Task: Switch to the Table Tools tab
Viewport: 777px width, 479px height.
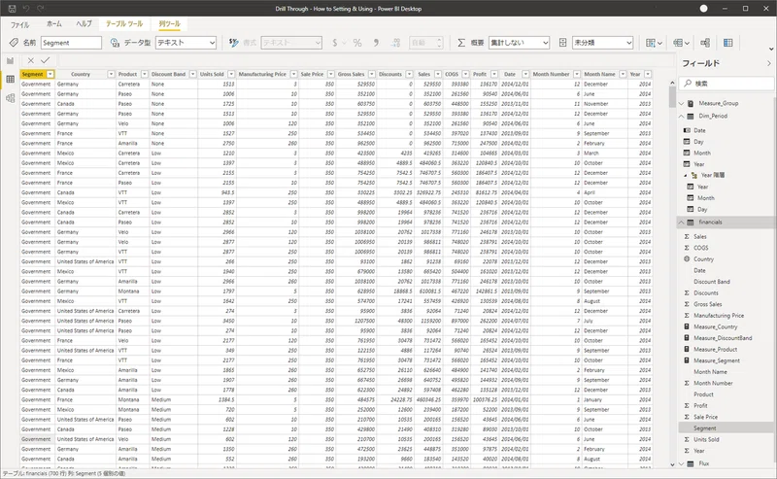Action: 124,23
